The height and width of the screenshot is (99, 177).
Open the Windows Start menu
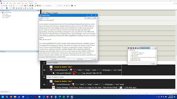[x=3, y=97]
